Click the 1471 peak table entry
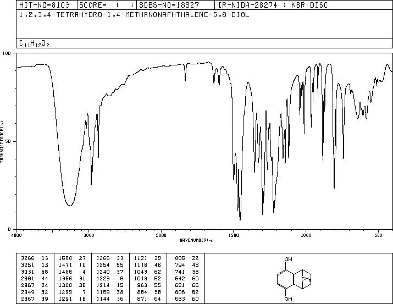Screen dimensions: 393x304 [72, 265]
